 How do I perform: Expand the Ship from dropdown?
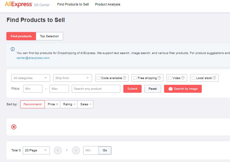coord(72,78)
